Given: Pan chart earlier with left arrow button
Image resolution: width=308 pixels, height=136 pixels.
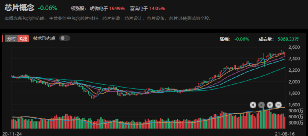Looking at the screenshot, I should (253, 105).
